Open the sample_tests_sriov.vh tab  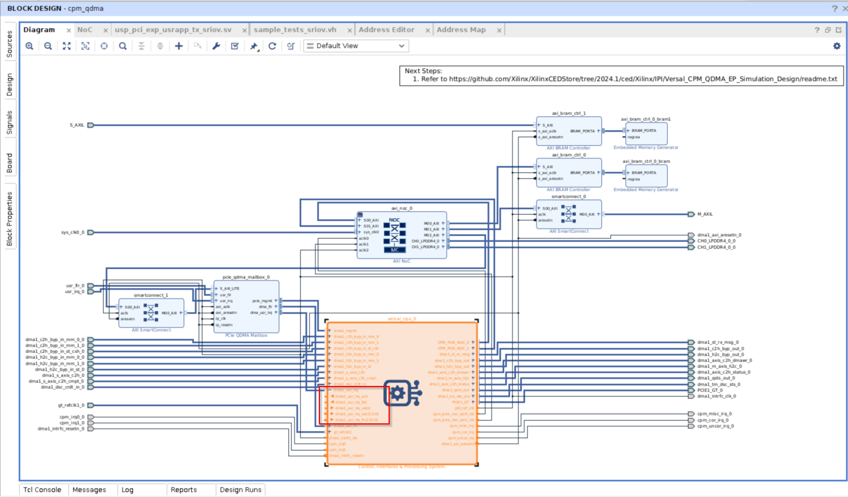295,29
